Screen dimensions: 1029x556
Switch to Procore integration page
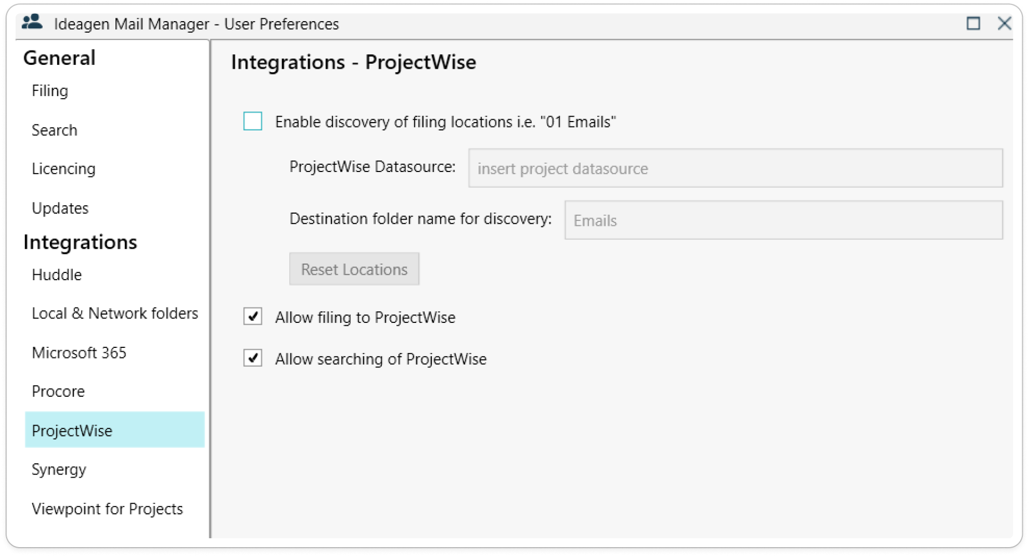click(58, 392)
